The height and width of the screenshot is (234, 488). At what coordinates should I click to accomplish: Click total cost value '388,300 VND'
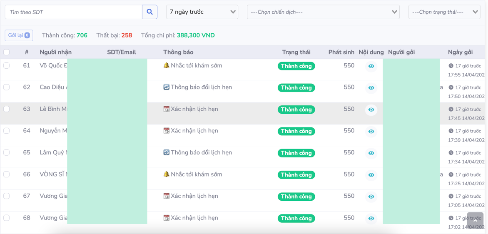pos(196,35)
